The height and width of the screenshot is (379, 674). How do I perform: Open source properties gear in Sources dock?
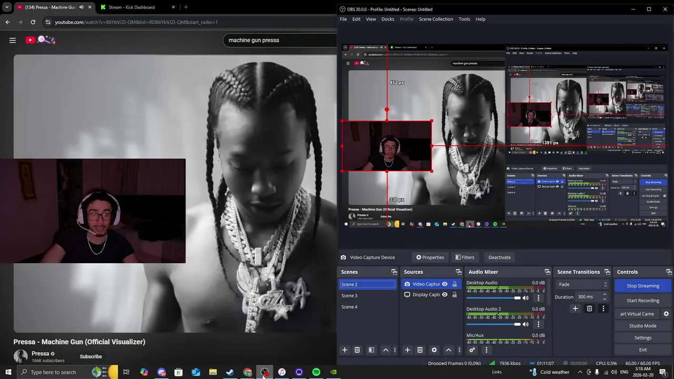[434, 350]
